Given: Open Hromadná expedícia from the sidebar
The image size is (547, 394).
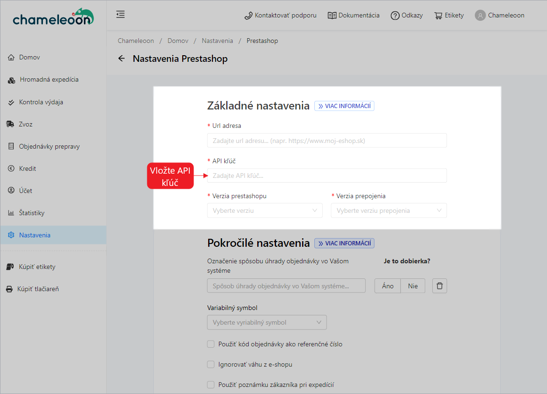Looking at the screenshot, I should tap(49, 80).
